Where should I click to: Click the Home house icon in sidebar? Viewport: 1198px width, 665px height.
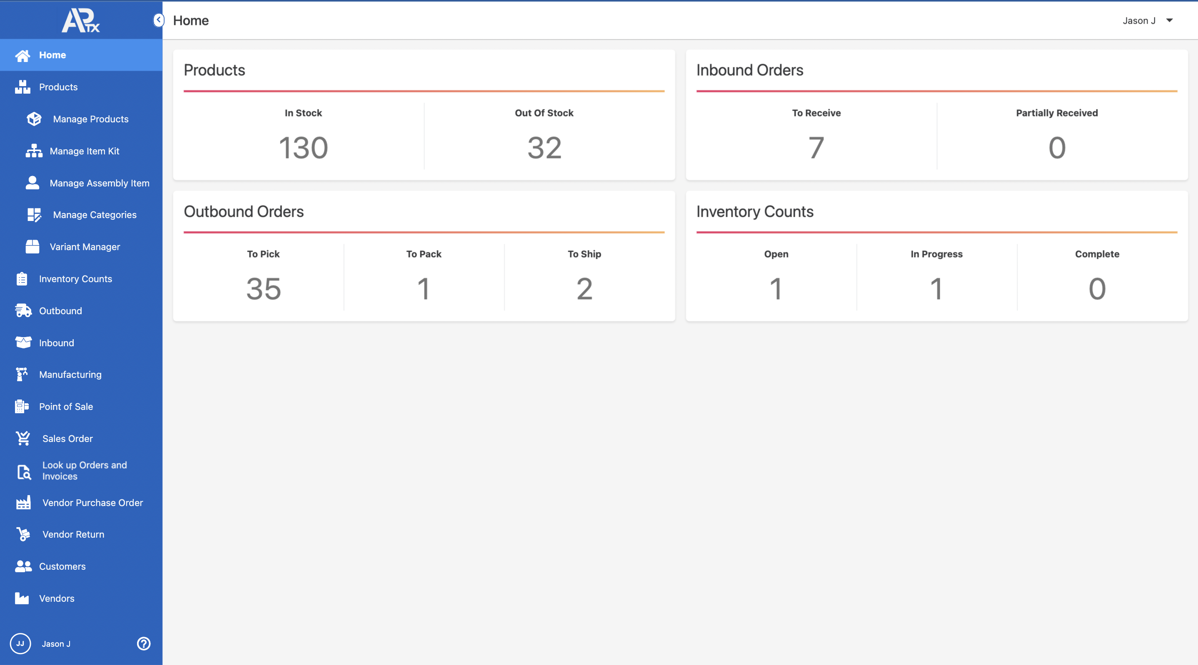point(22,55)
